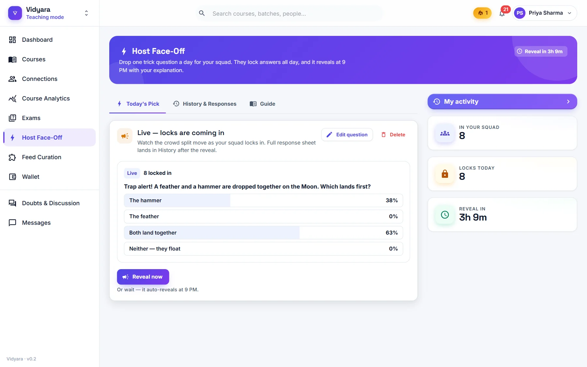Click 'Neither — they float' option
Image resolution: width=587 pixels, height=367 pixels.
click(x=263, y=249)
